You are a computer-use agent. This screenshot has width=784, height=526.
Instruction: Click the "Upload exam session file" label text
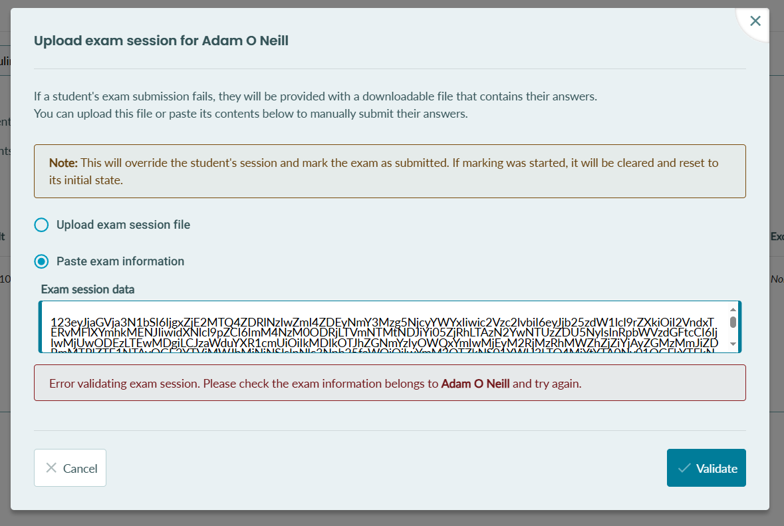[123, 225]
